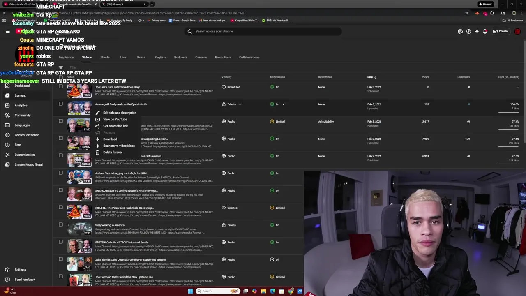Viewport: 526px width, 296px height.
Task: Open Settings gear in the sidebar
Action: (x=7, y=270)
